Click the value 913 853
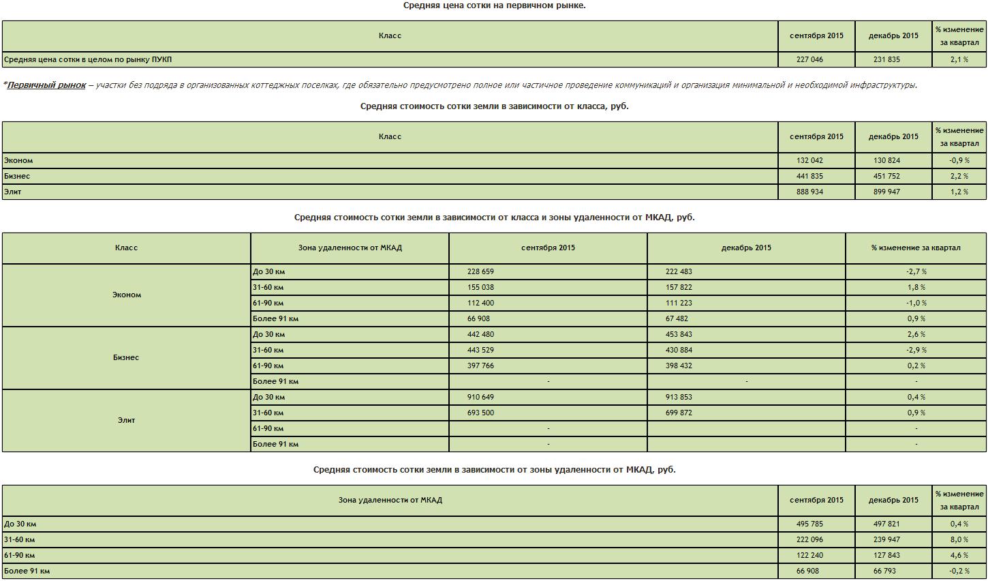This screenshot has height=581, width=988. (x=679, y=397)
